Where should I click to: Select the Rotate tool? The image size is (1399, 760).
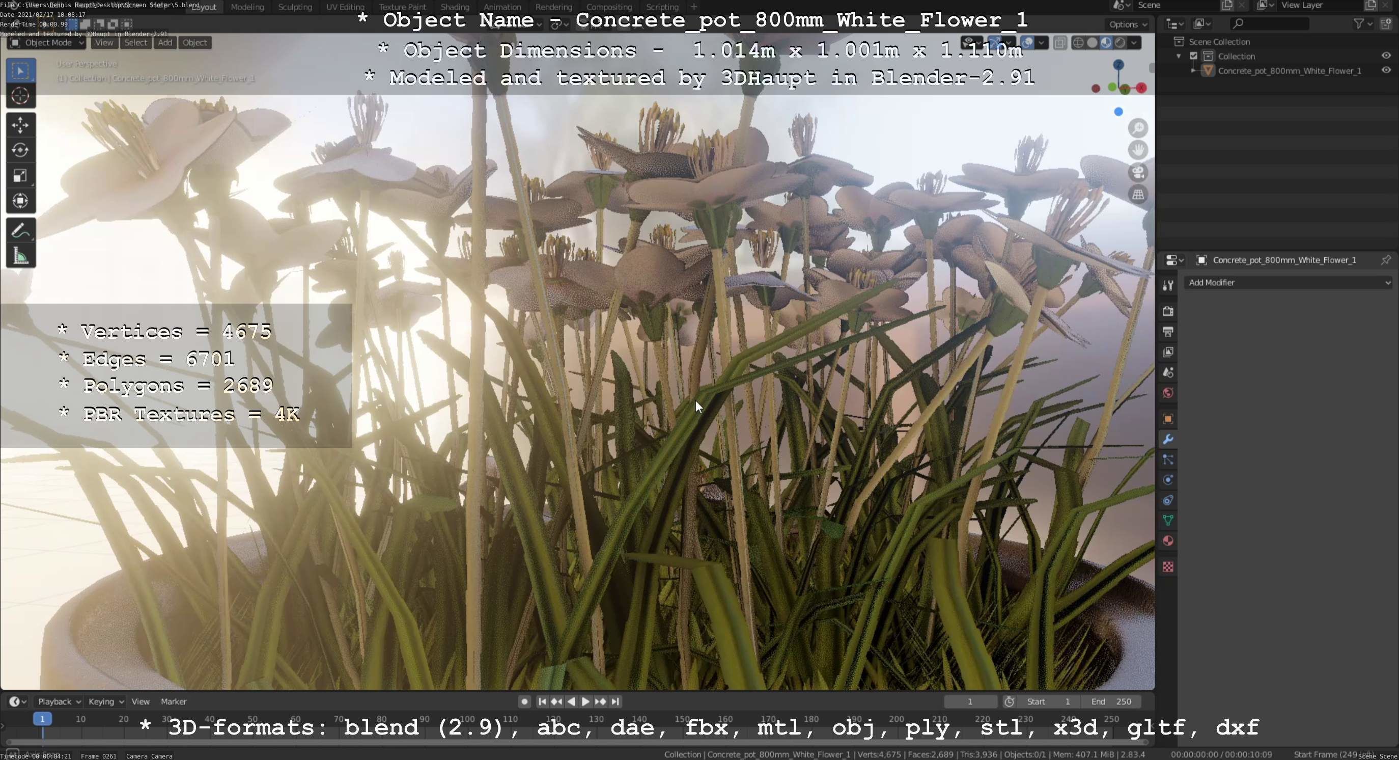[x=20, y=150]
